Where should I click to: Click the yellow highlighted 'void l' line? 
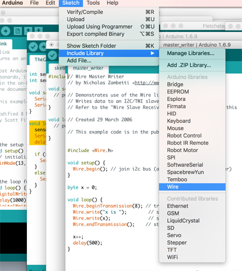38,123
